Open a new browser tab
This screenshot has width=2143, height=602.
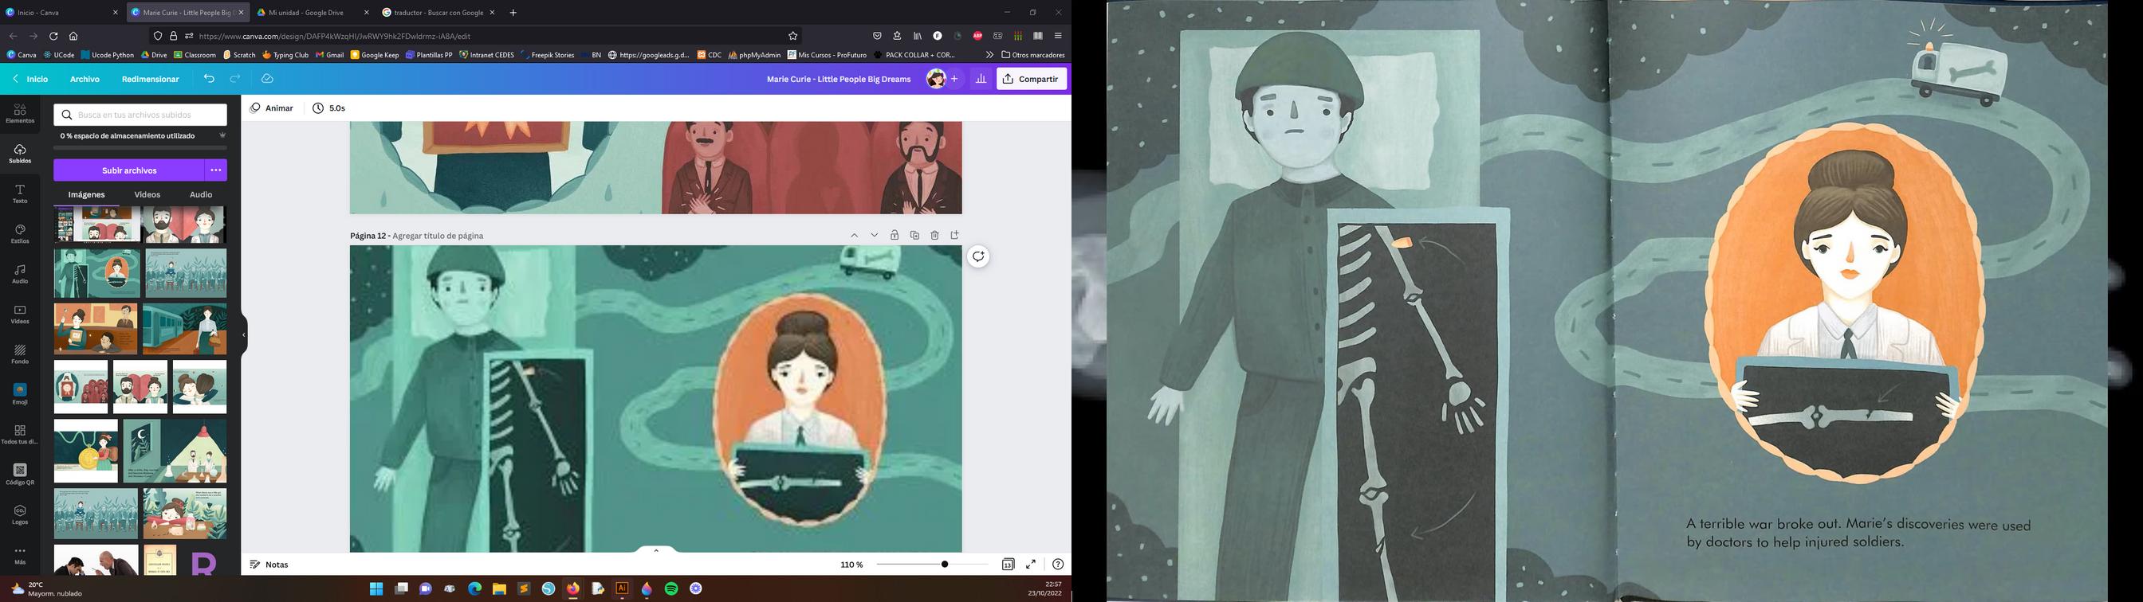[513, 13]
